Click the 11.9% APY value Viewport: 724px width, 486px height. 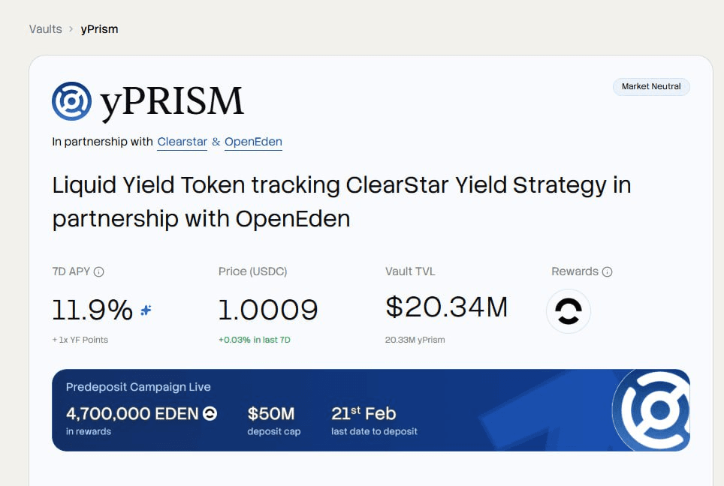coord(92,310)
